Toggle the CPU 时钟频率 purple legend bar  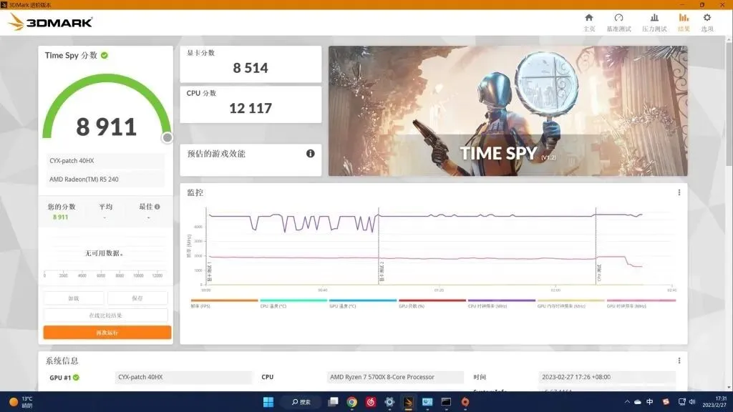502,301
